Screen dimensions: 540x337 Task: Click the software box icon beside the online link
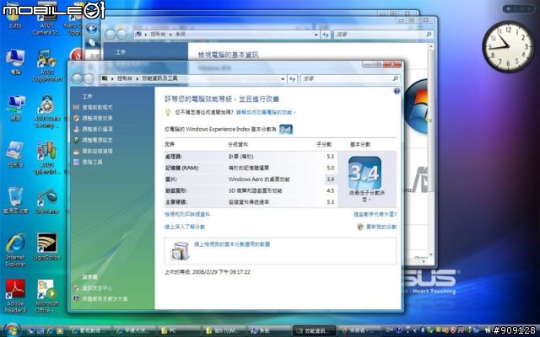point(180,251)
